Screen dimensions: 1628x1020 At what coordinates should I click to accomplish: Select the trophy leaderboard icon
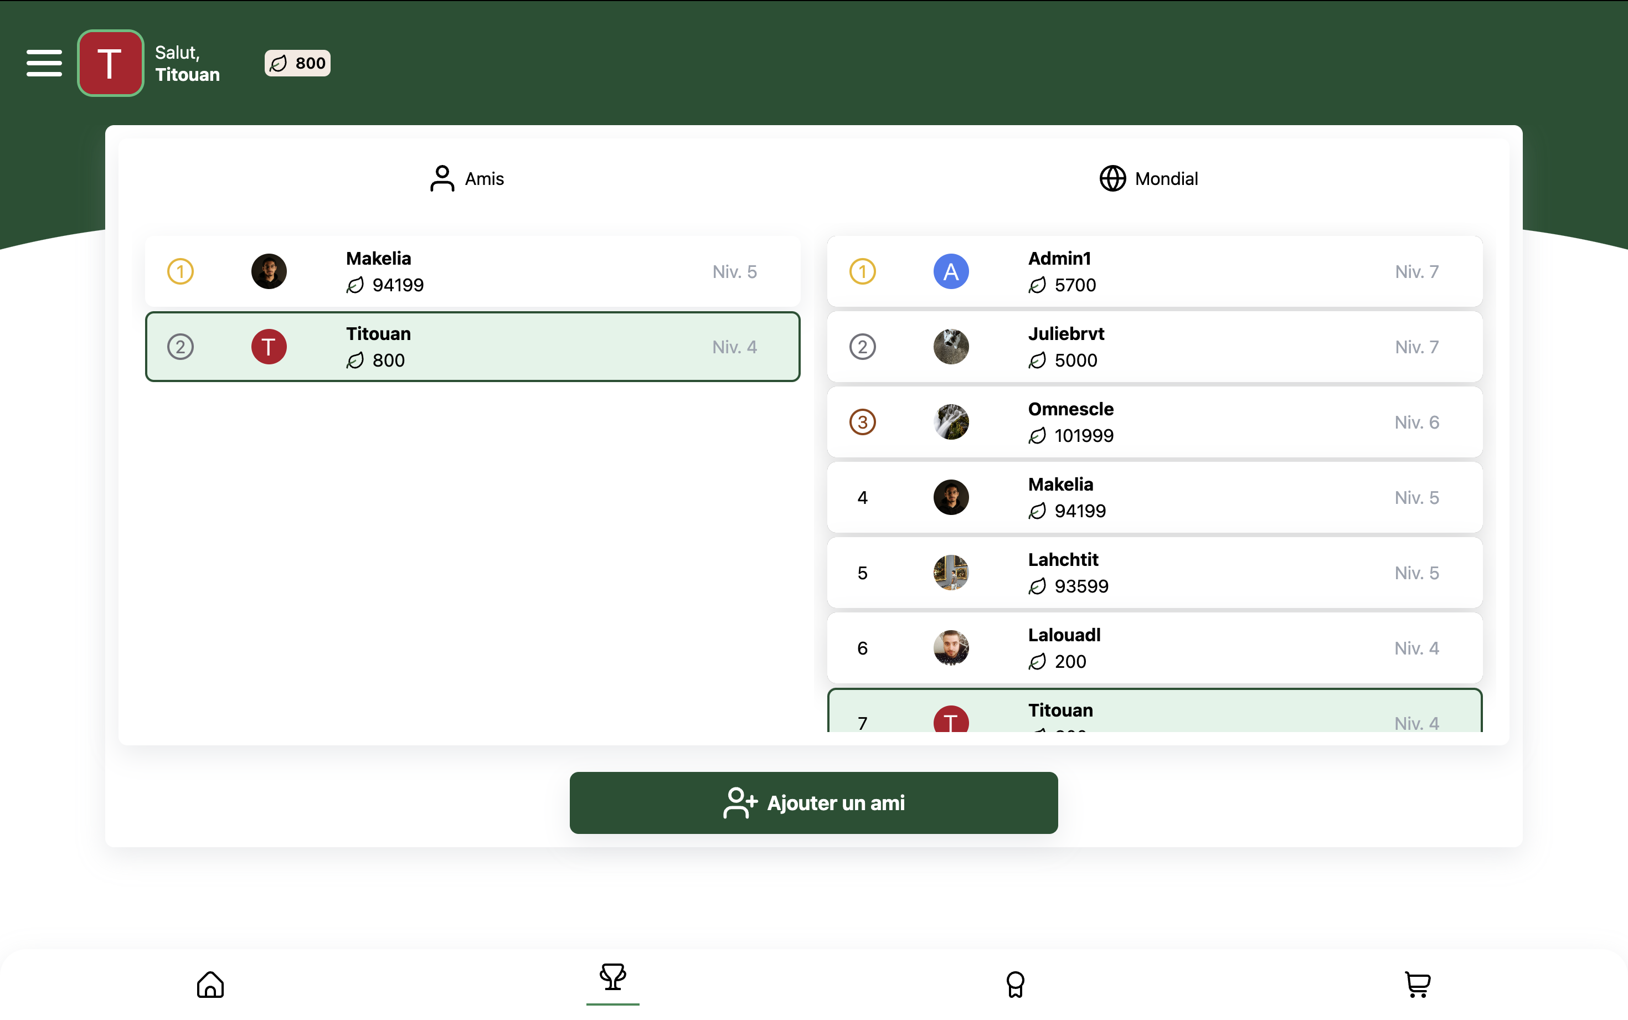611,978
